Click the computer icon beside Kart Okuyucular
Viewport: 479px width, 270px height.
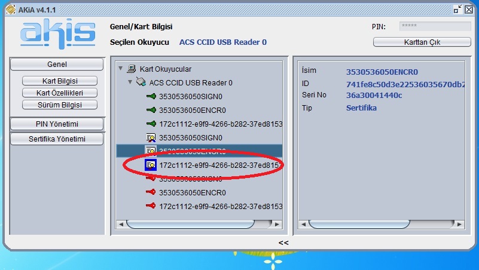coord(132,69)
